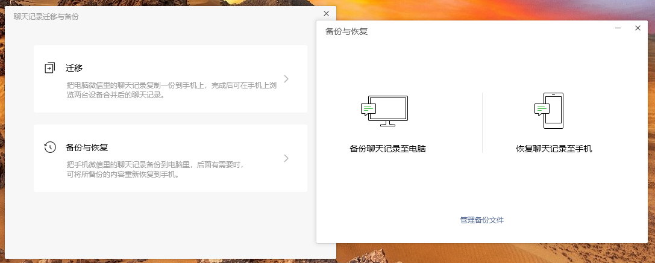
Task: Select 恢复聊天记录至手机 option
Action: (x=554, y=149)
